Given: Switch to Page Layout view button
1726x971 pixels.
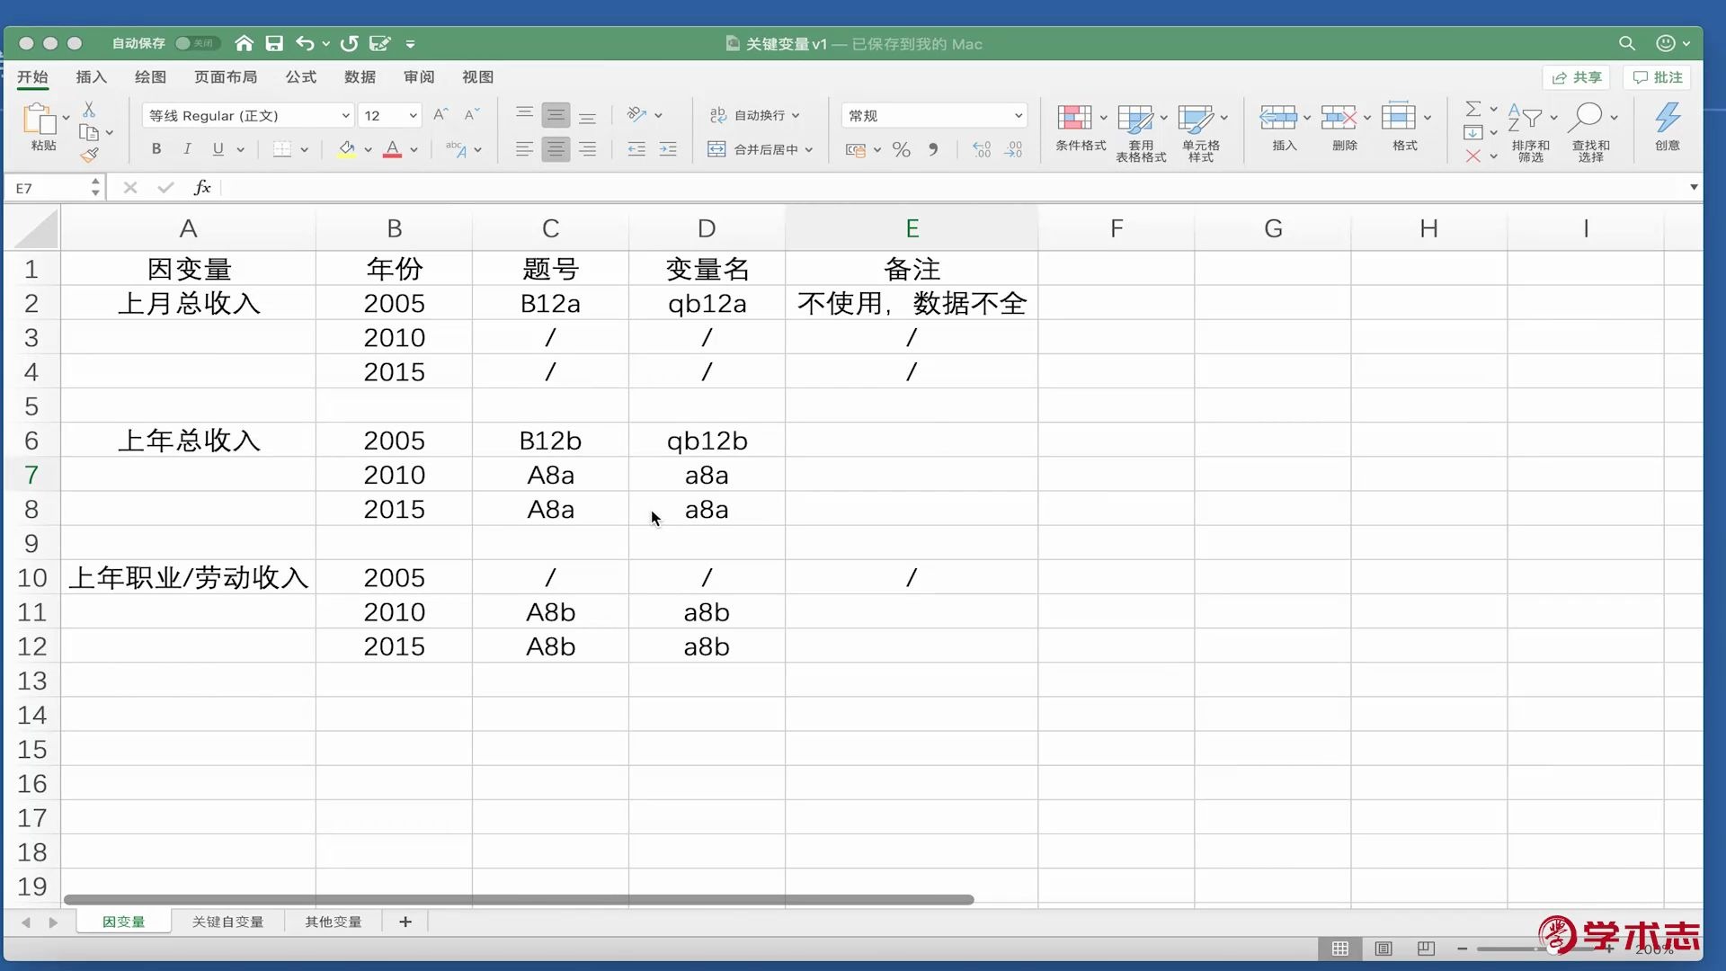Looking at the screenshot, I should pyautogui.click(x=1383, y=949).
